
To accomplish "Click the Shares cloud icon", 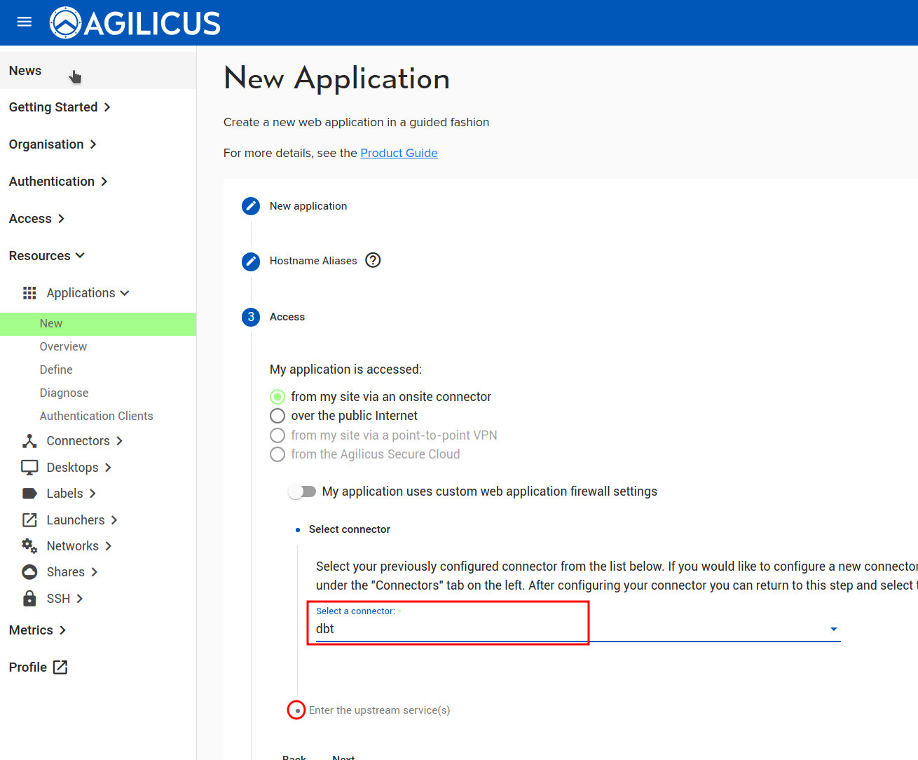I will (x=29, y=572).
